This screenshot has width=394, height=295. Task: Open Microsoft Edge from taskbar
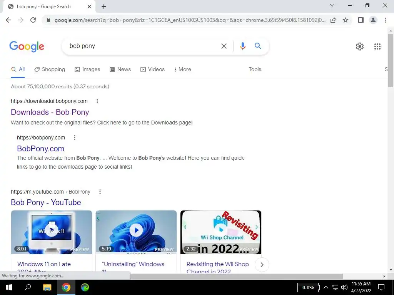pyautogui.click(x=85, y=287)
